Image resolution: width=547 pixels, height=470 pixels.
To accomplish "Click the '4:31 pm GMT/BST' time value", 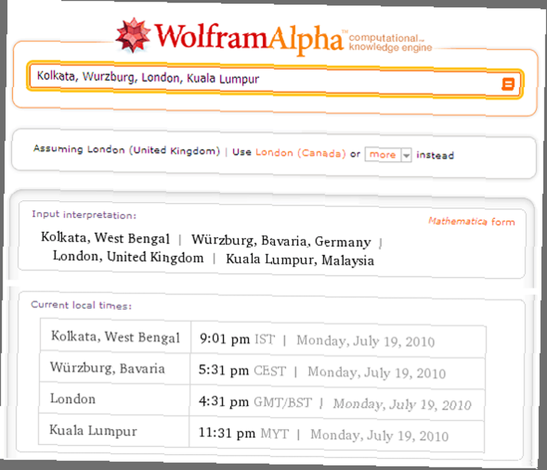I will (255, 402).
